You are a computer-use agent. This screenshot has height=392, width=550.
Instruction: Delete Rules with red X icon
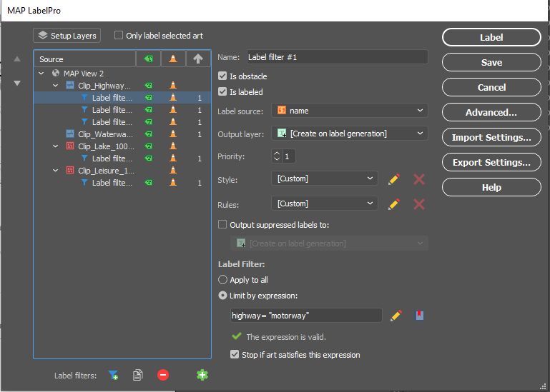419,204
